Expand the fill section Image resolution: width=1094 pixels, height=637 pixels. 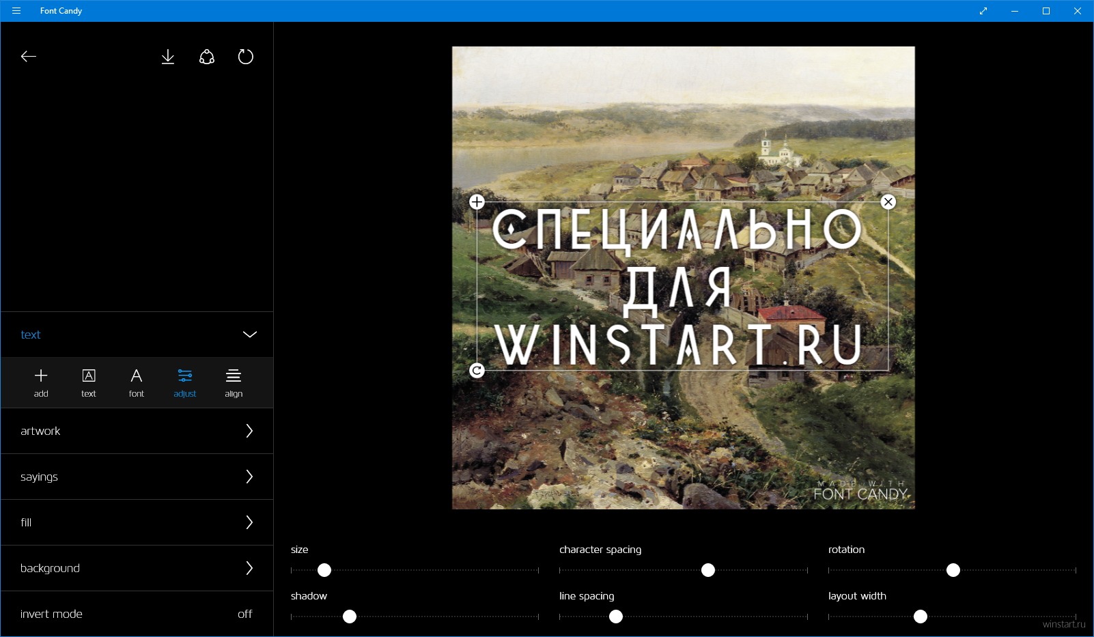(x=137, y=522)
